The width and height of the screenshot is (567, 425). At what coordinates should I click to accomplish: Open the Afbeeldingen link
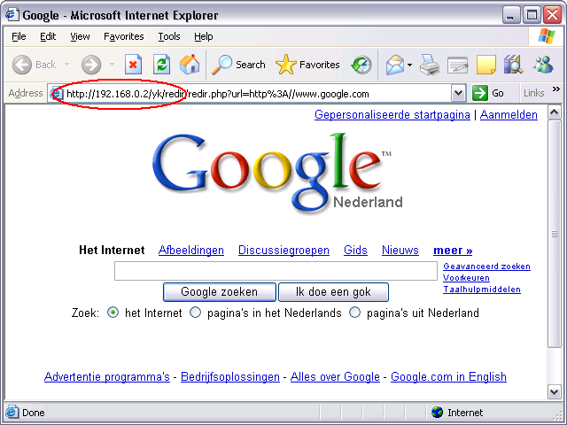tap(191, 250)
